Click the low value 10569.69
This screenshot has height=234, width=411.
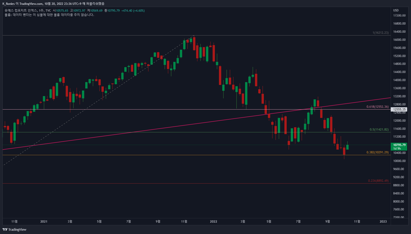click(x=96, y=10)
